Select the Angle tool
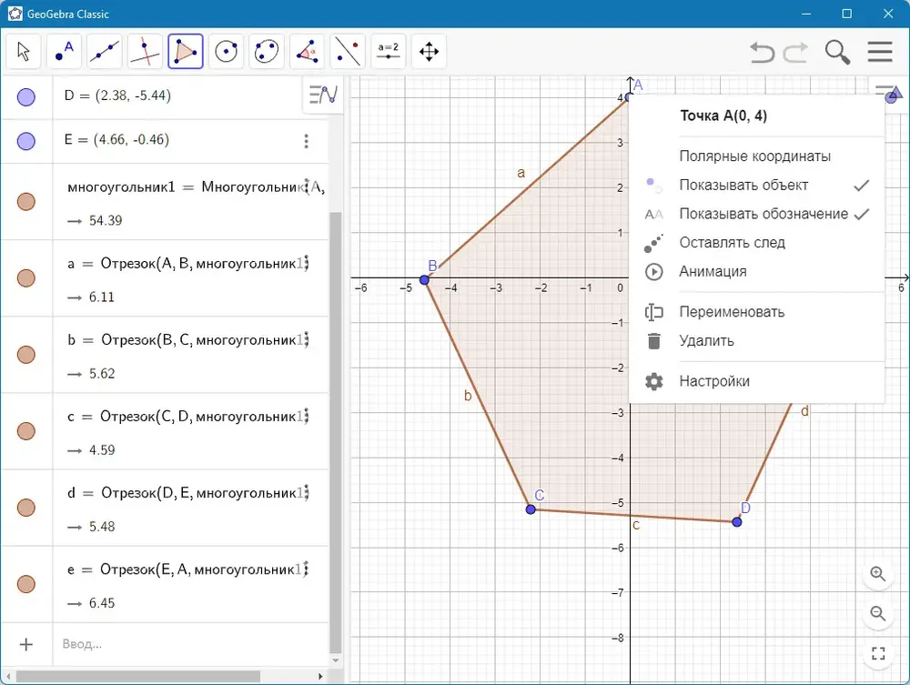 point(308,51)
